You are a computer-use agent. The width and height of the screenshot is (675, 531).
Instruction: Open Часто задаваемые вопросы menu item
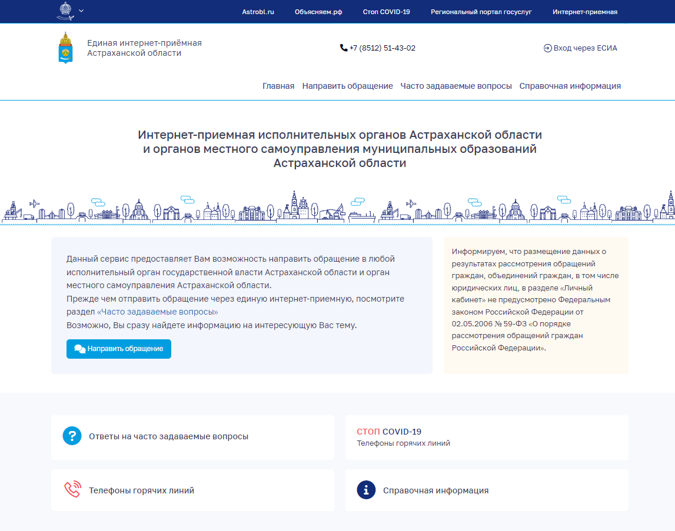(x=456, y=86)
